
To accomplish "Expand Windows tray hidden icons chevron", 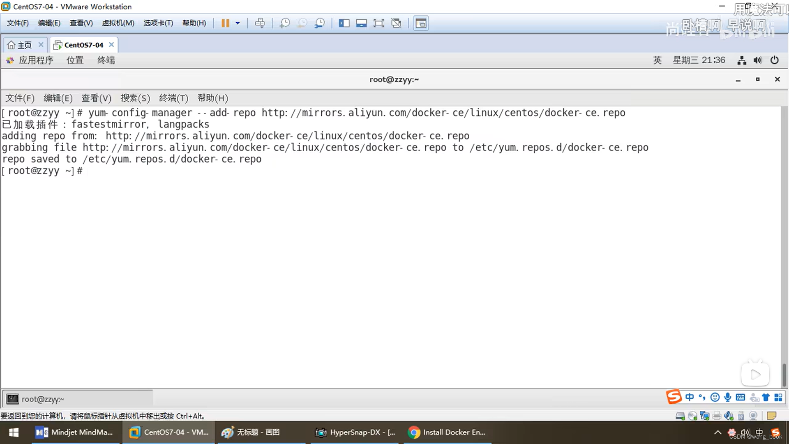I will click(x=717, y=432).
